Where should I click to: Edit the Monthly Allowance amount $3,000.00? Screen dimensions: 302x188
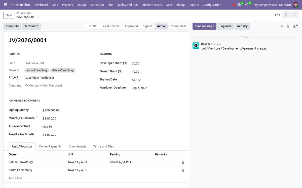coord(67,119)
